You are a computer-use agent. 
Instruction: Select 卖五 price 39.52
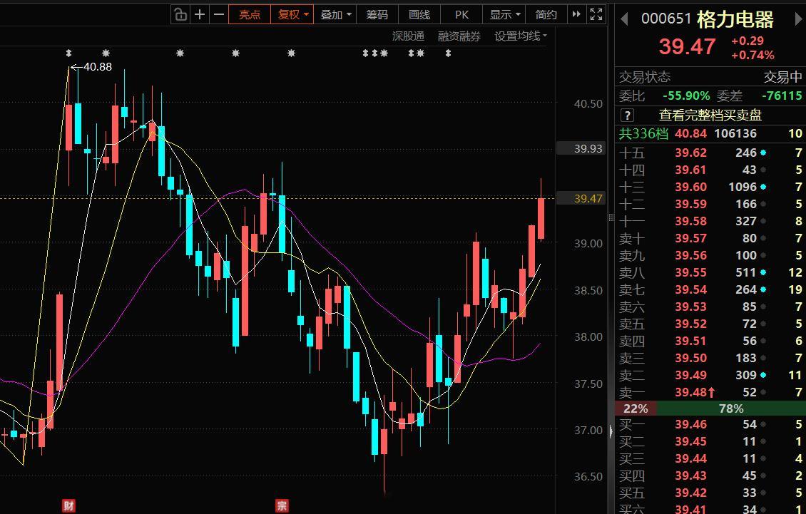pos(691,324)
